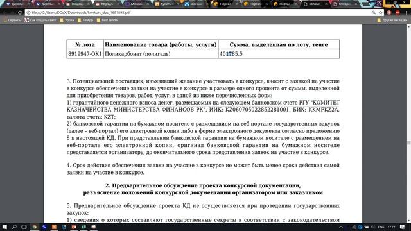411x231 pixels.
Task: Close the techspec tab
Action: pyautogui.click(x=356, y=4)
